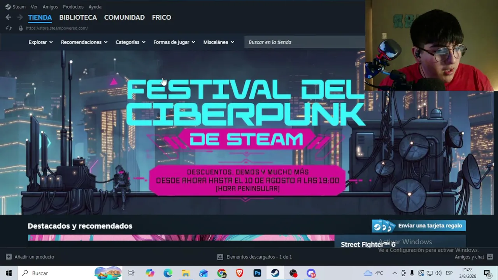
Task: Open Task View on the taskbar
Action: (131, 273)
